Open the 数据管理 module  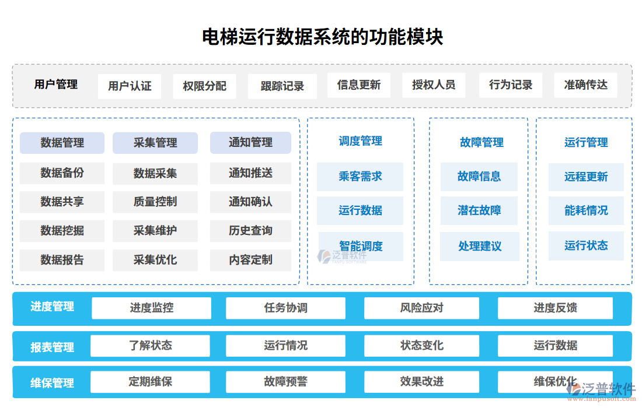click(x=62, y=143)
